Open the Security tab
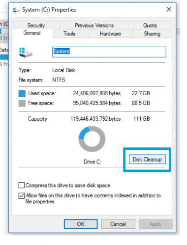 point(36,25)
